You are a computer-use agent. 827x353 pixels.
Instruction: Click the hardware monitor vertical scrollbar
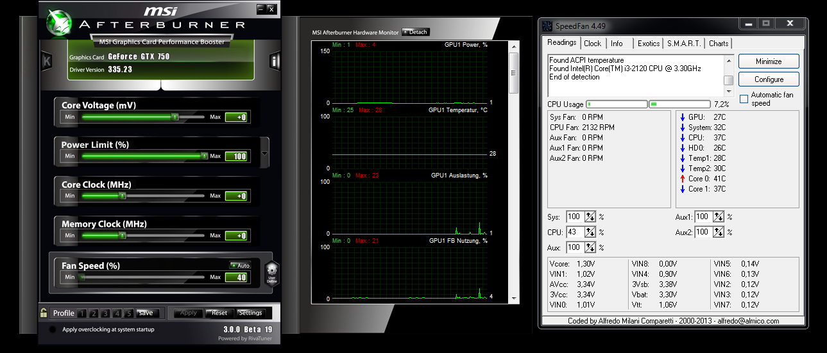(x=513, y=172)
